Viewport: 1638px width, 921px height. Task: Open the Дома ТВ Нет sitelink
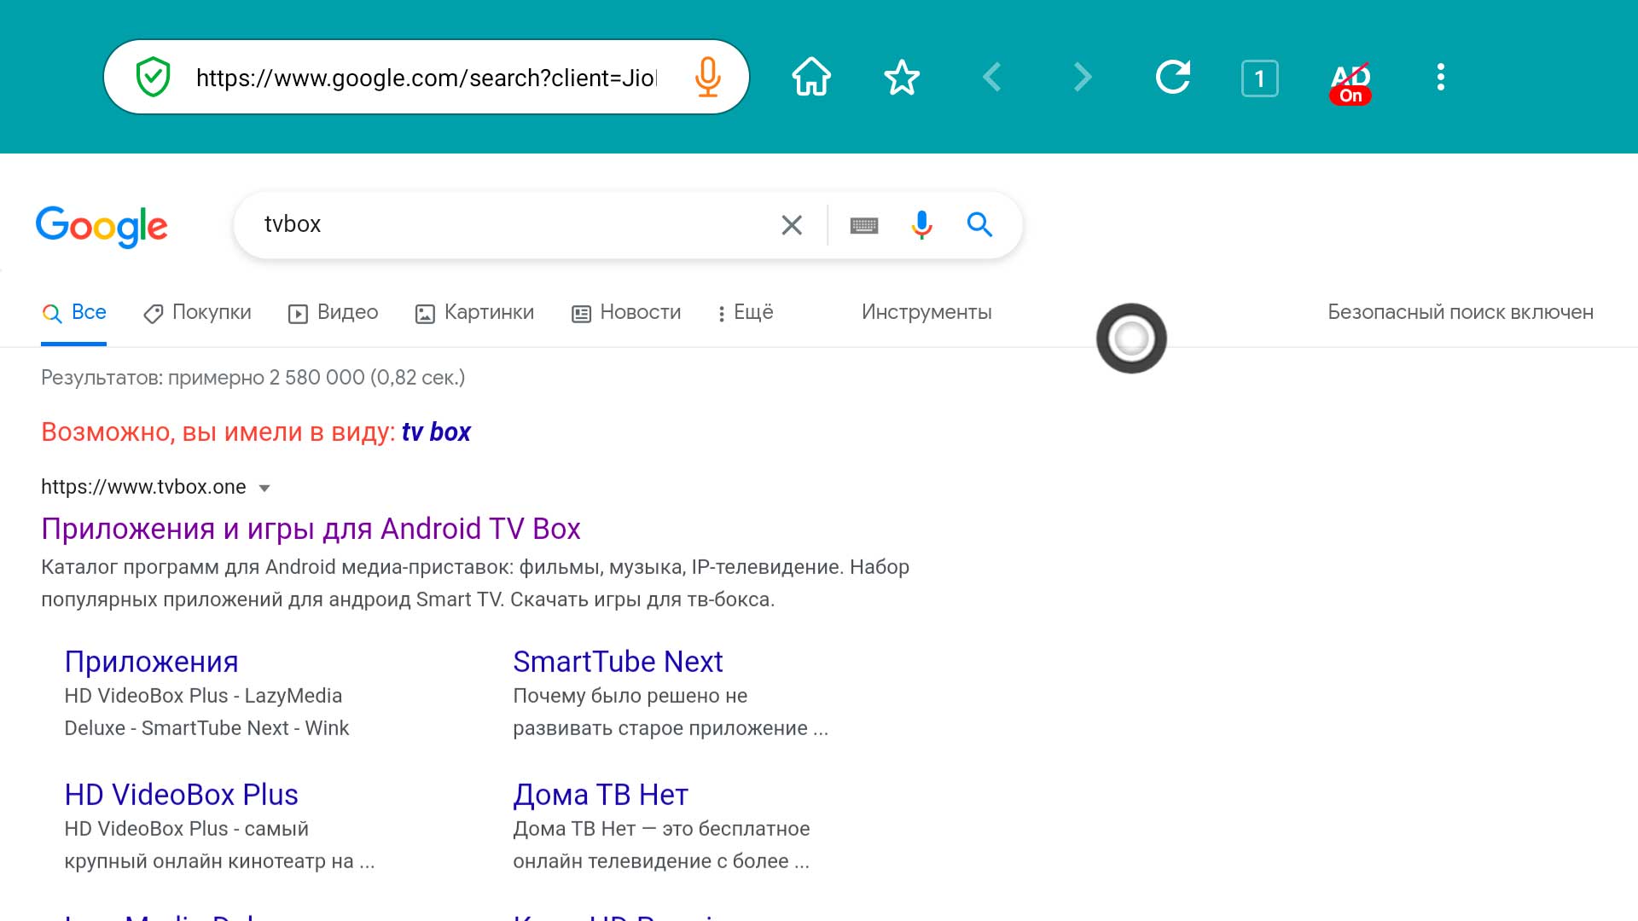601,795
